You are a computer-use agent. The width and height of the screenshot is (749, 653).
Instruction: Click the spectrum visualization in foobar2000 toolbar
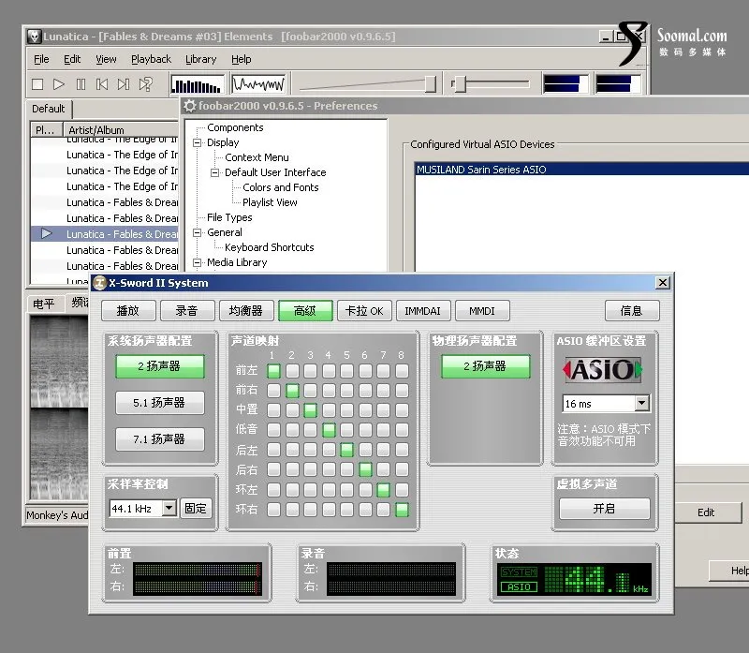[198, 84]
